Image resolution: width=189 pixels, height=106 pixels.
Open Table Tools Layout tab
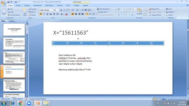[85, 5]
